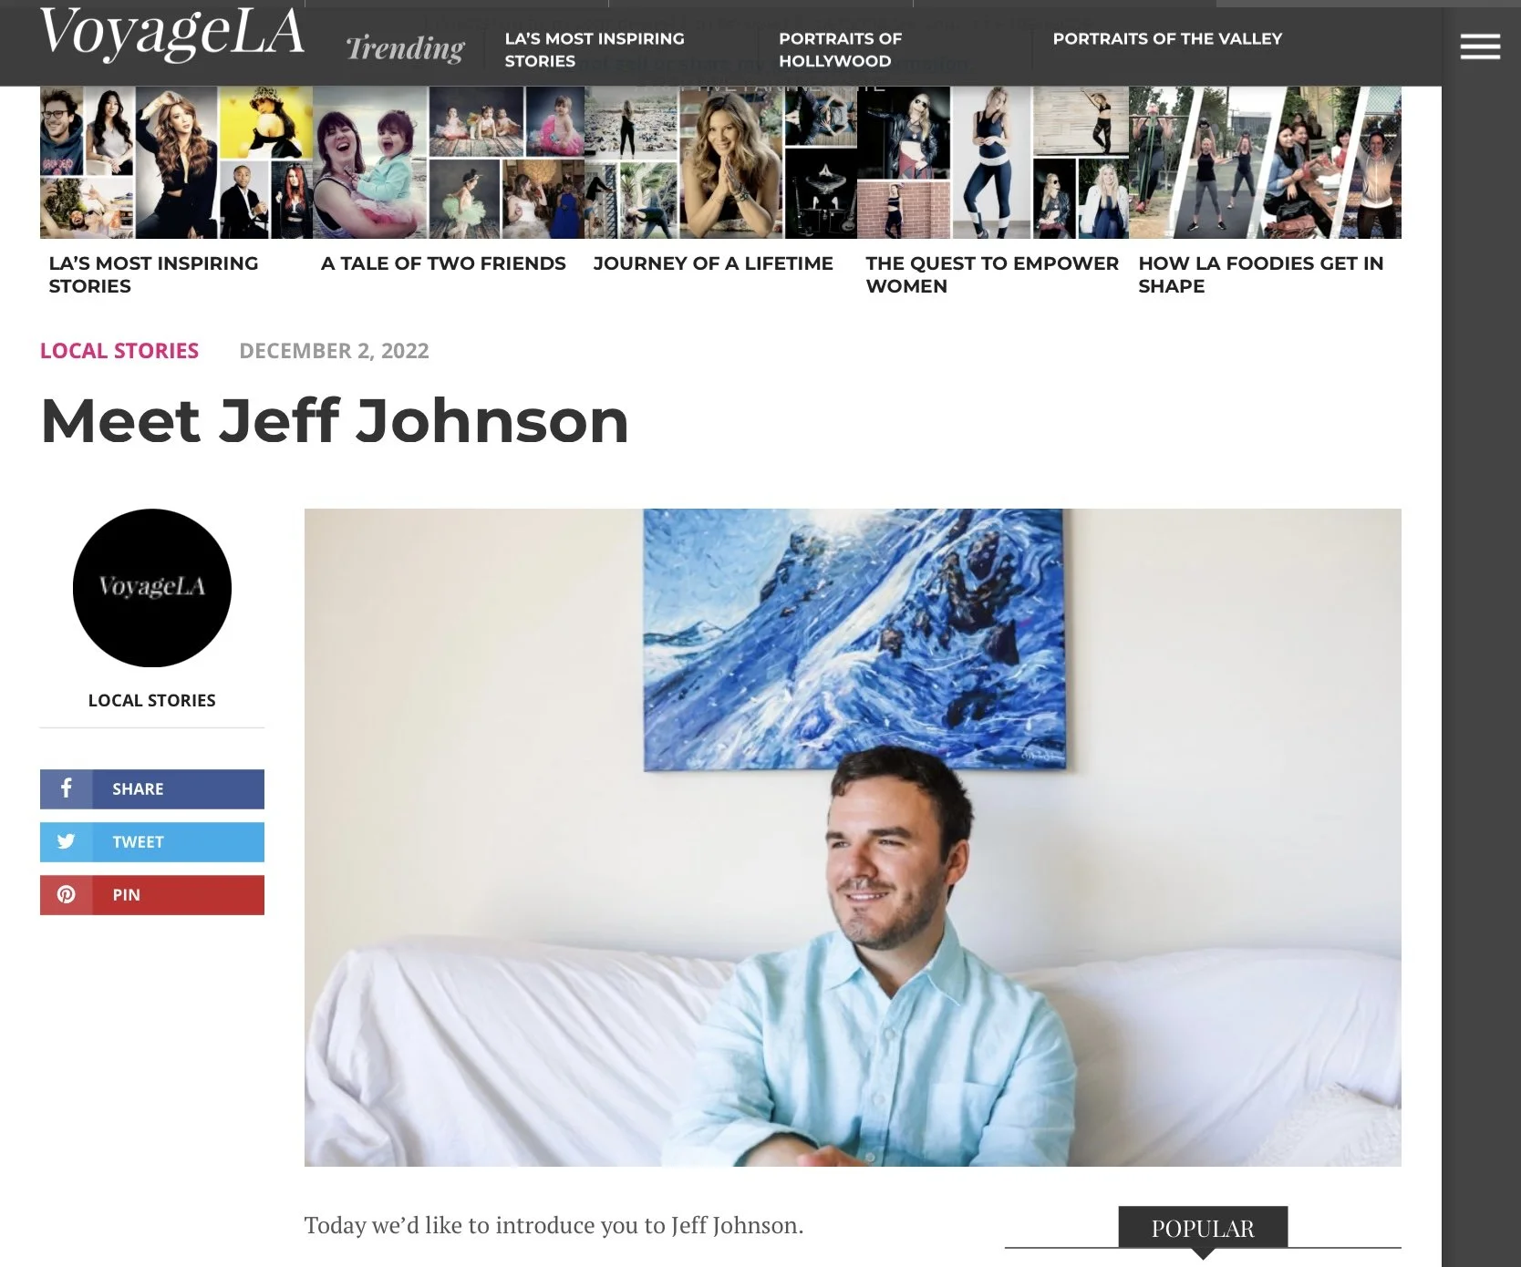Select the Popular tab heading
This screenshot has height=1267, width=1521.
1203,1228
